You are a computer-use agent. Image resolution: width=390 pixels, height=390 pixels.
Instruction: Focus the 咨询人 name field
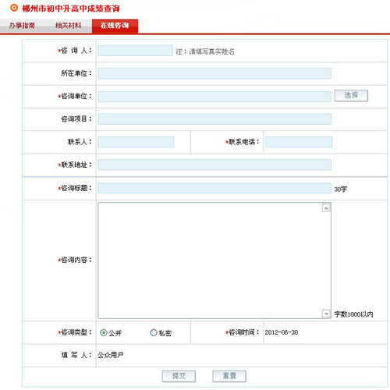tap(135, 51)
